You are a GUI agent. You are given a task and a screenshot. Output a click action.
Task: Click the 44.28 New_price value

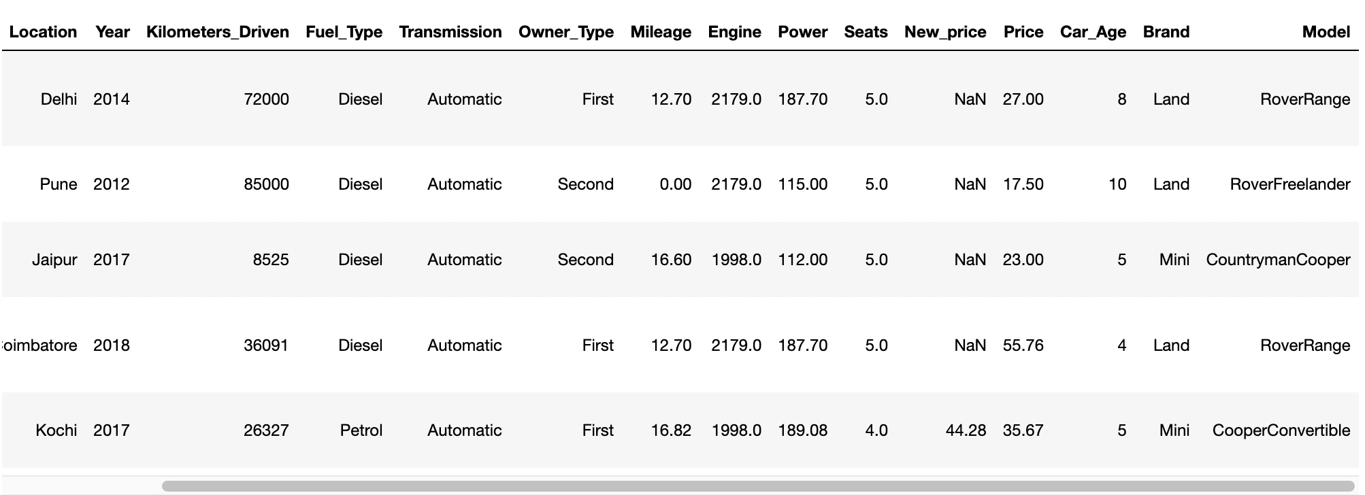pyautogui.click(x=966, y=430)
